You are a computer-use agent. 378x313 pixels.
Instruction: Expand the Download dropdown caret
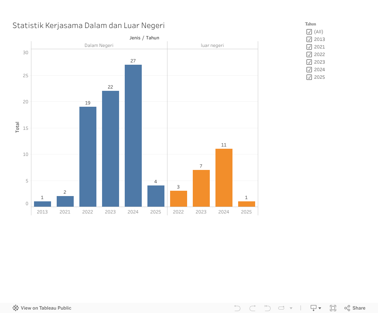(320, 308)
